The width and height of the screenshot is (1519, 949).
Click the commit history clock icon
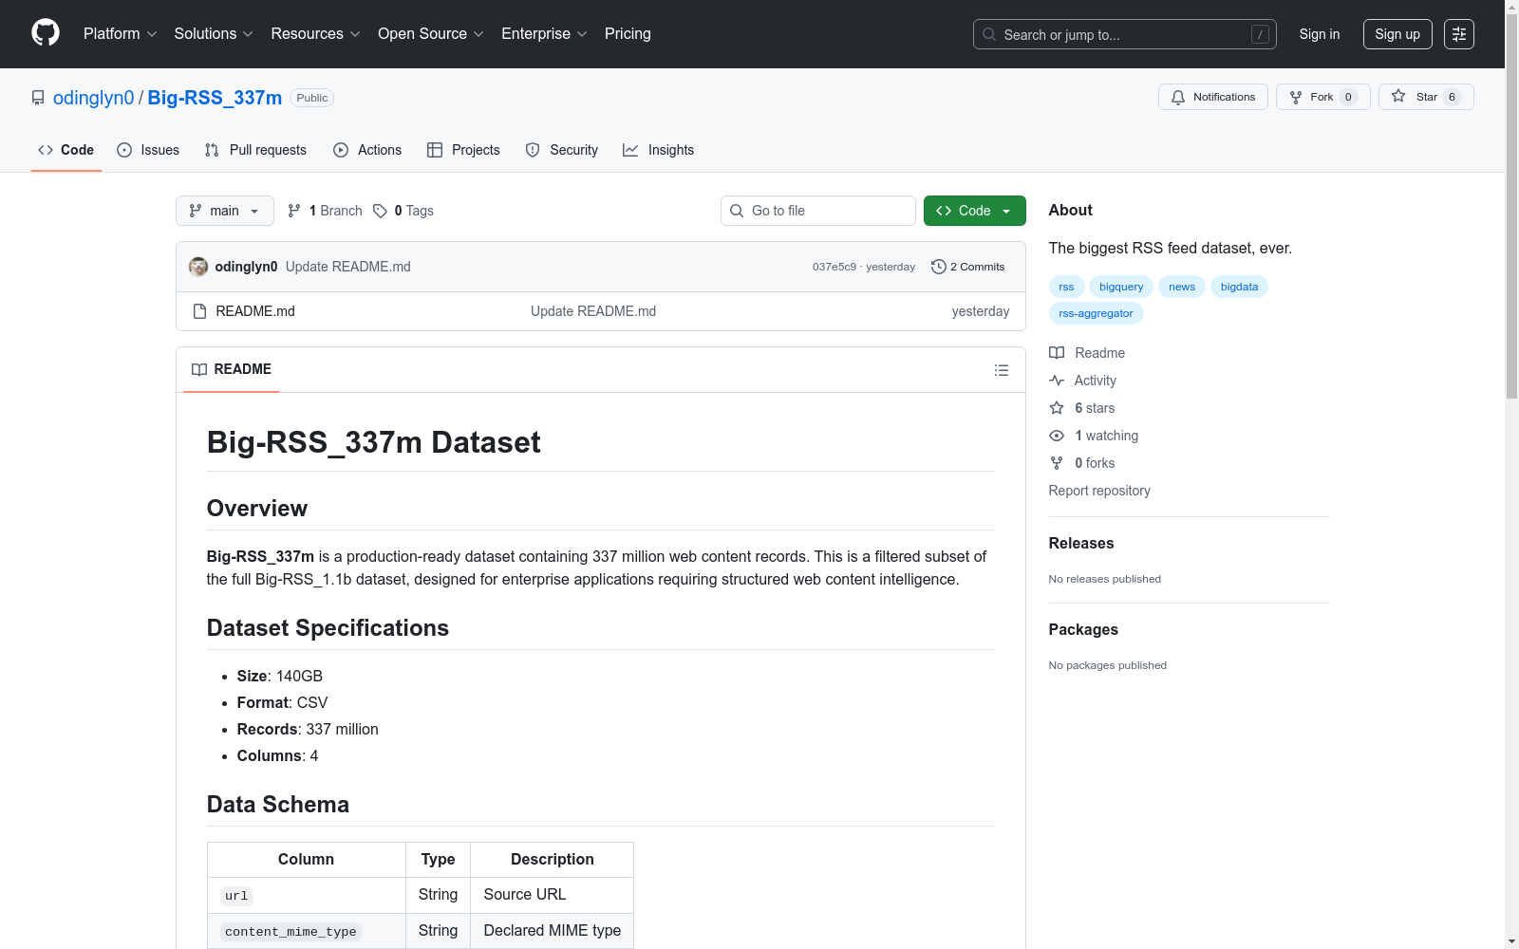939,267
